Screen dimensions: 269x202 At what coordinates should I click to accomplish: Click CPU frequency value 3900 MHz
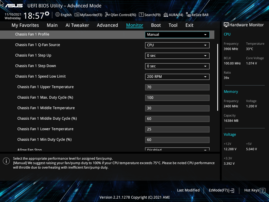coord(231,49)
